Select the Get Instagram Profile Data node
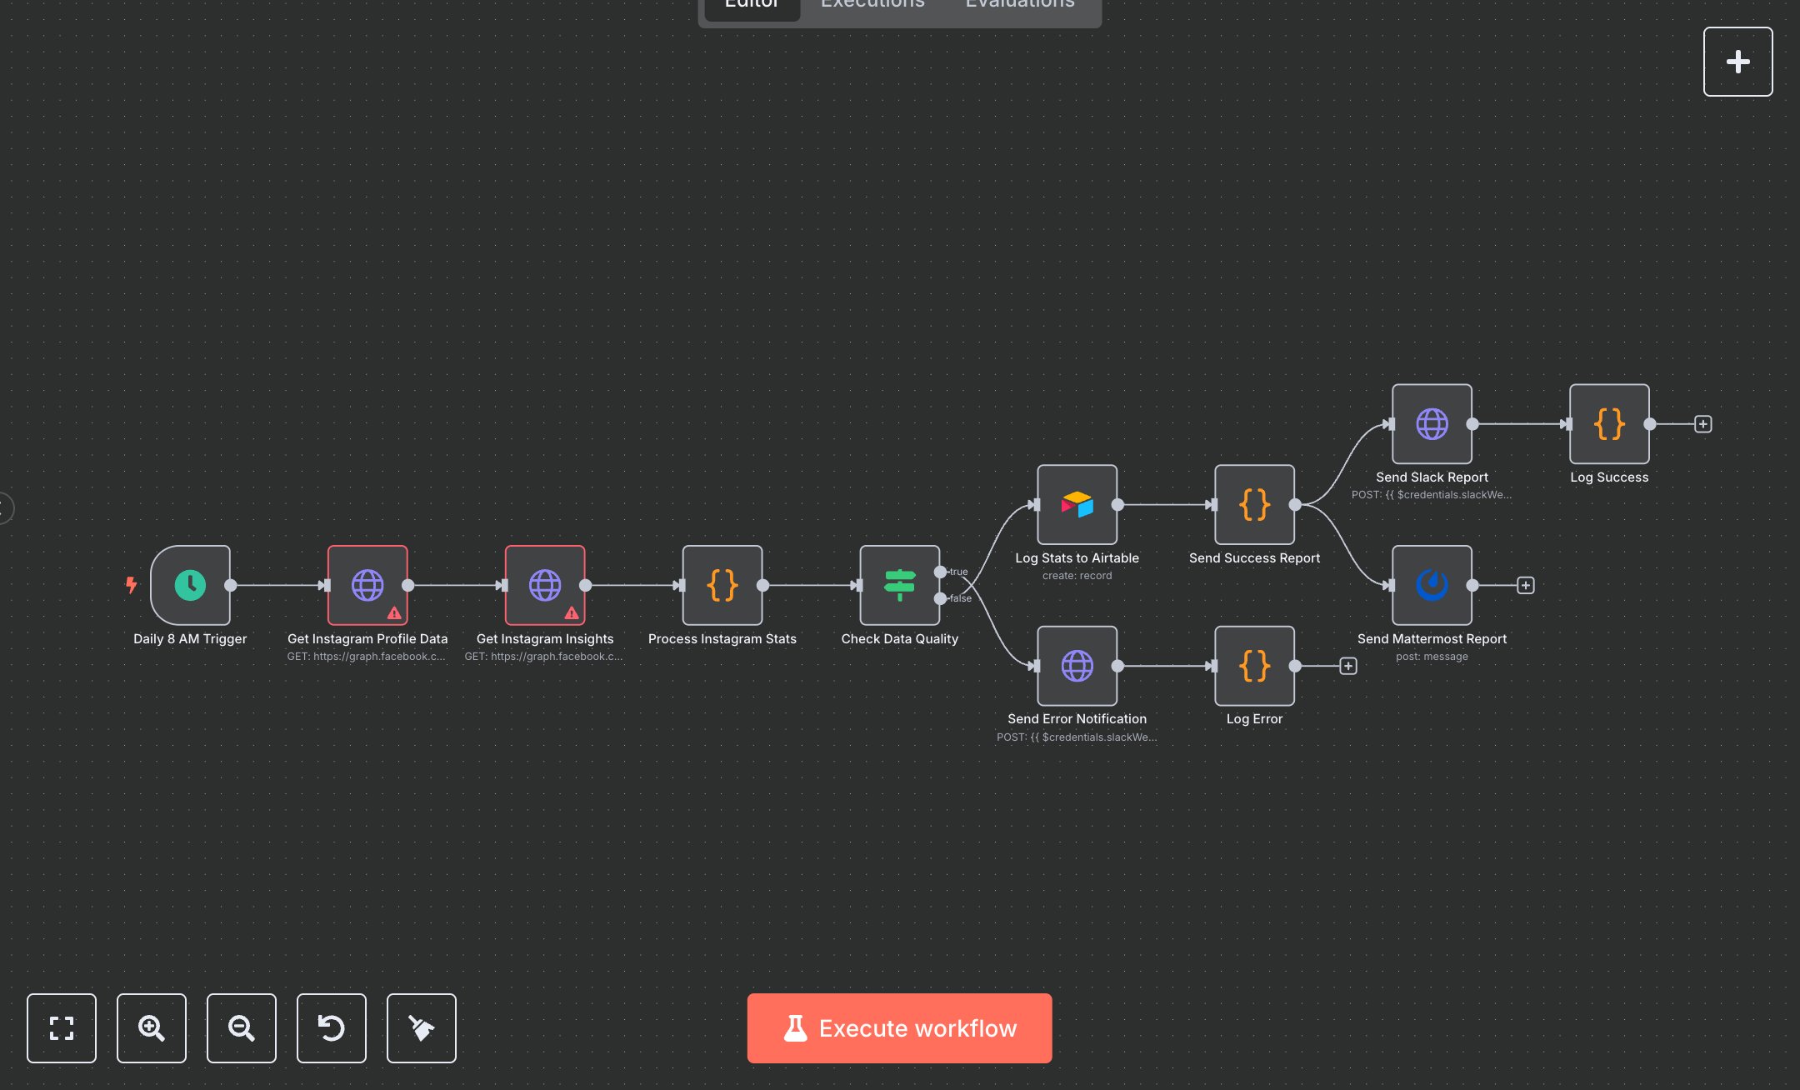Image resolution: width=1800 pixels, height=1090 pixels. [367, 585]
